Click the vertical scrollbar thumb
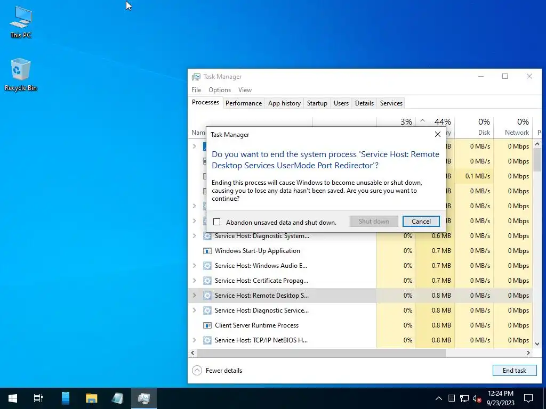 click(x=537, y=159)
